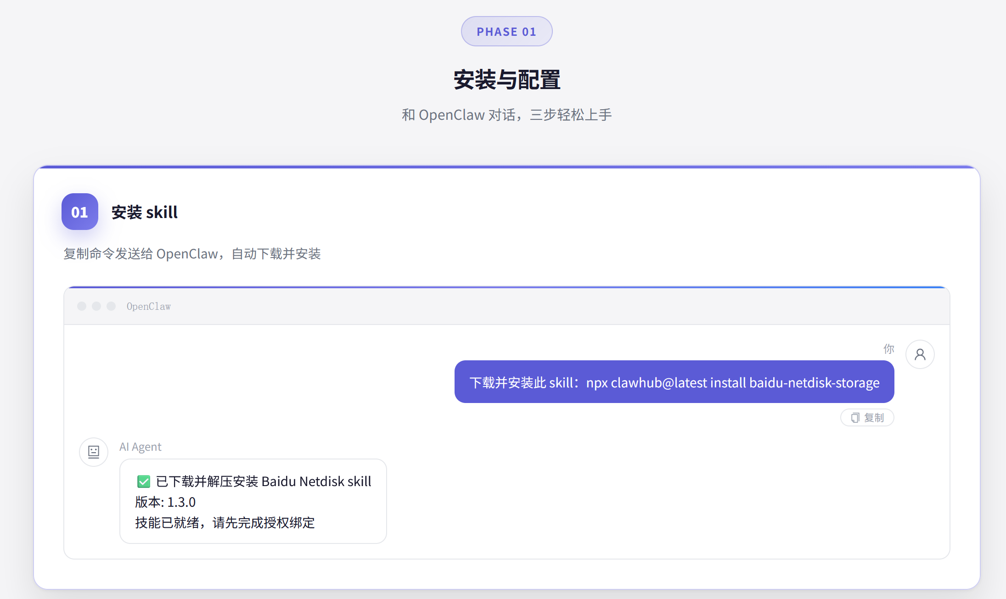Click the 你 sender label
The image size is (1006, 599).
coord(888,349)
